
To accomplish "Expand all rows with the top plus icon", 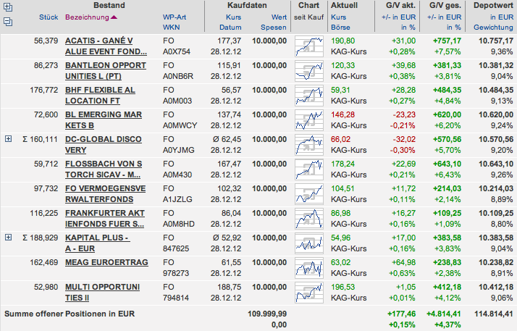I will (7, 7).
